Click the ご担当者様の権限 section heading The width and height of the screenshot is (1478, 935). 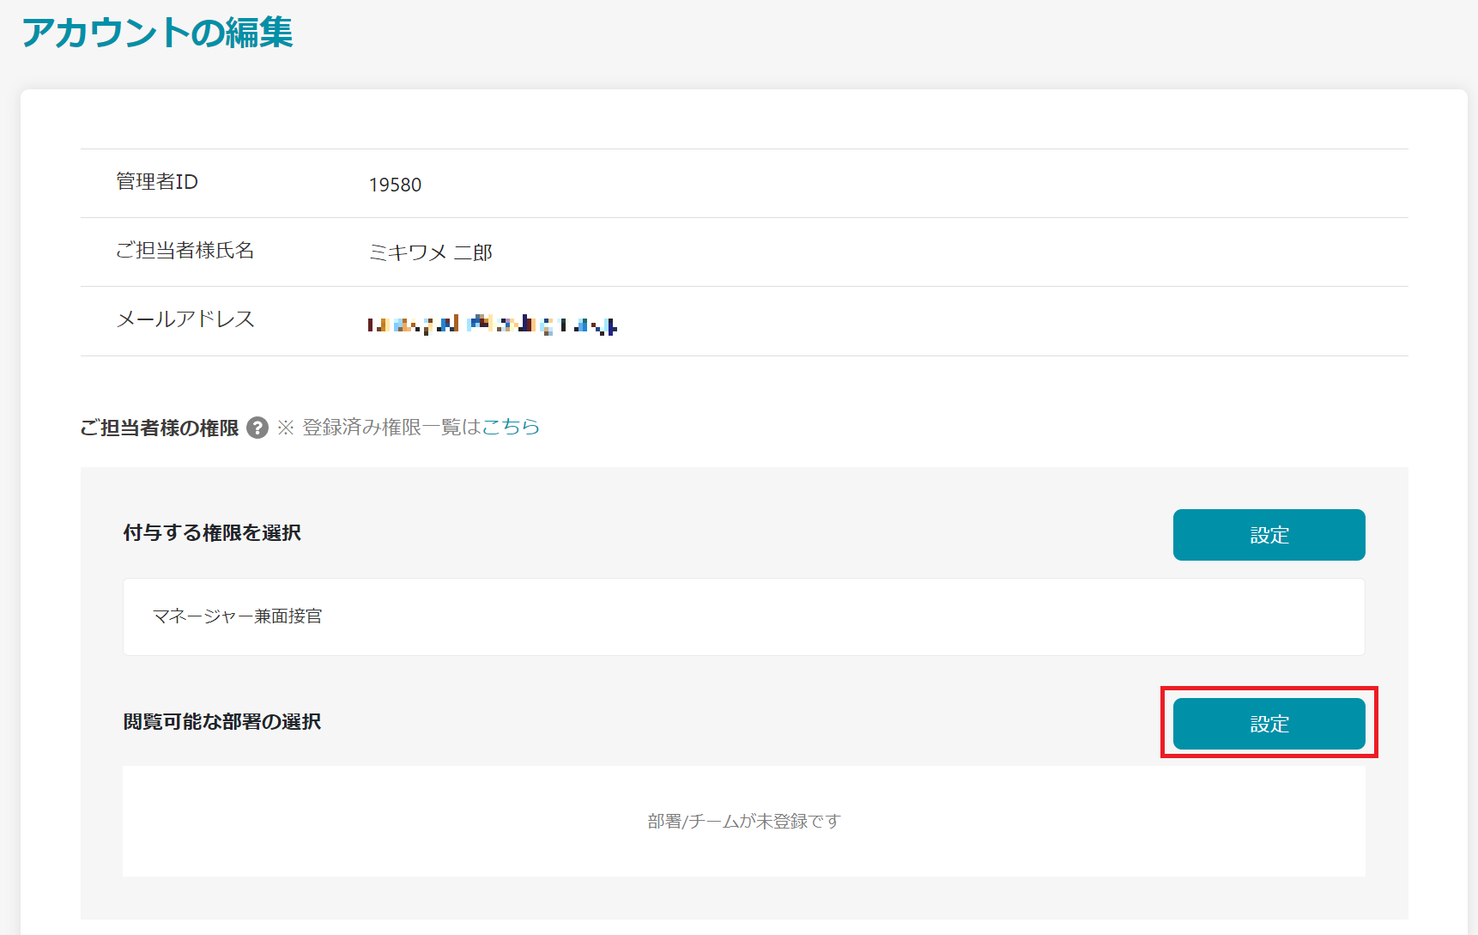click(x=160, y=428)
